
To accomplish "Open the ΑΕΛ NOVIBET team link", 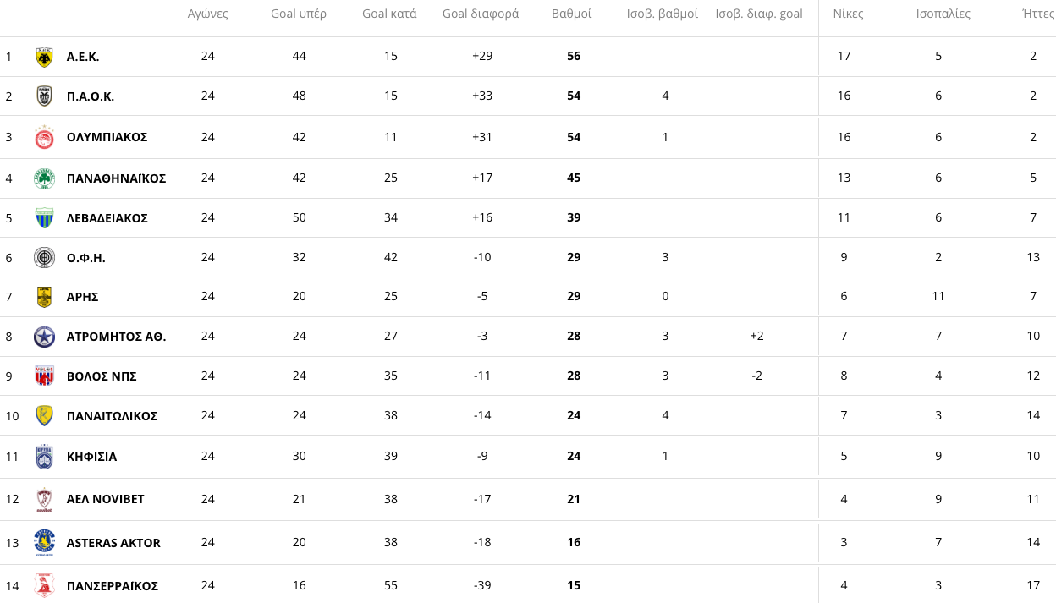I will click(105, 499).
